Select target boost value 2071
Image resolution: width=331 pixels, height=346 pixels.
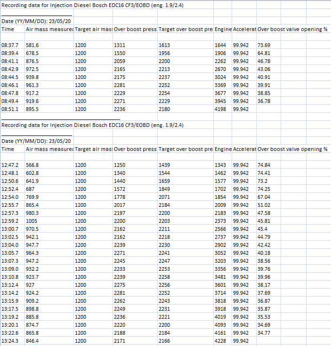[x=164, y=197]
